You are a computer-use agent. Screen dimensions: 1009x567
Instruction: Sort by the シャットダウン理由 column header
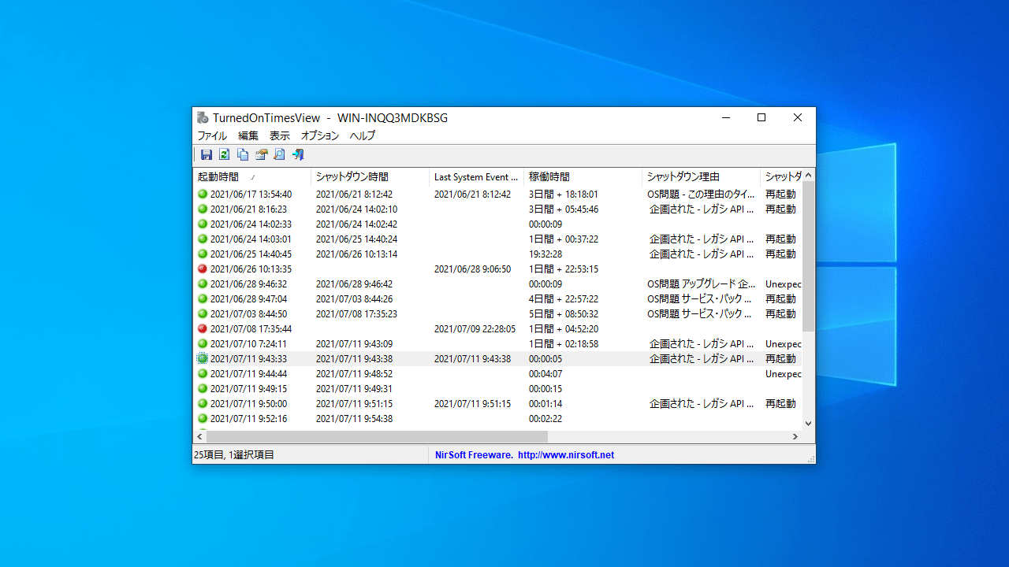[702, 177]
